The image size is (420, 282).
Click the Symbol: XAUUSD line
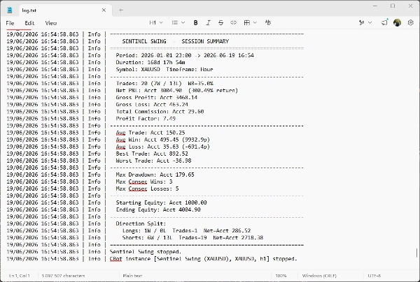click(x=164, y=69)
